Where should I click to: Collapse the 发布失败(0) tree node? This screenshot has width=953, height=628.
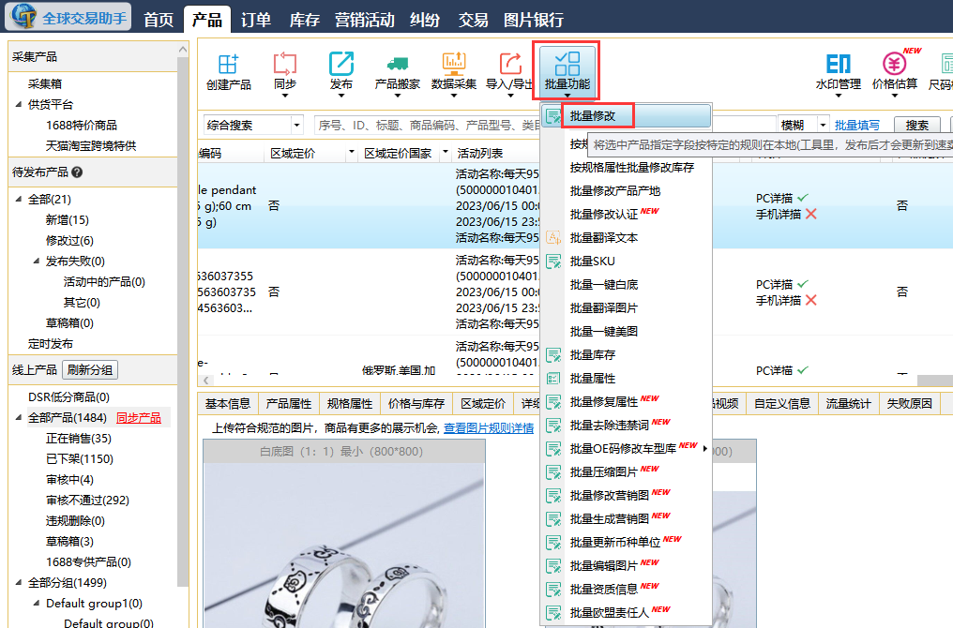coord(36,262)
